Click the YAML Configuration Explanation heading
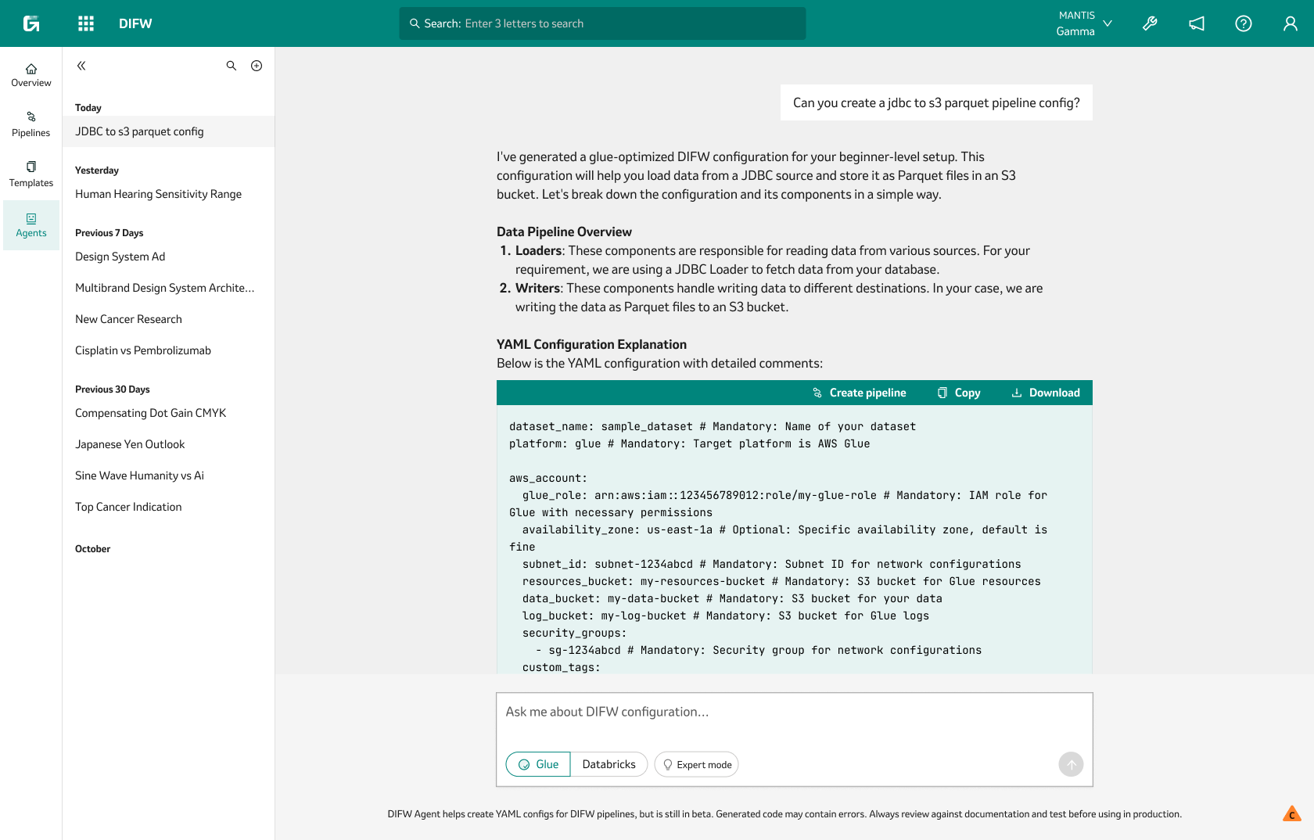Screen dimensions: 1314x840 591,344
